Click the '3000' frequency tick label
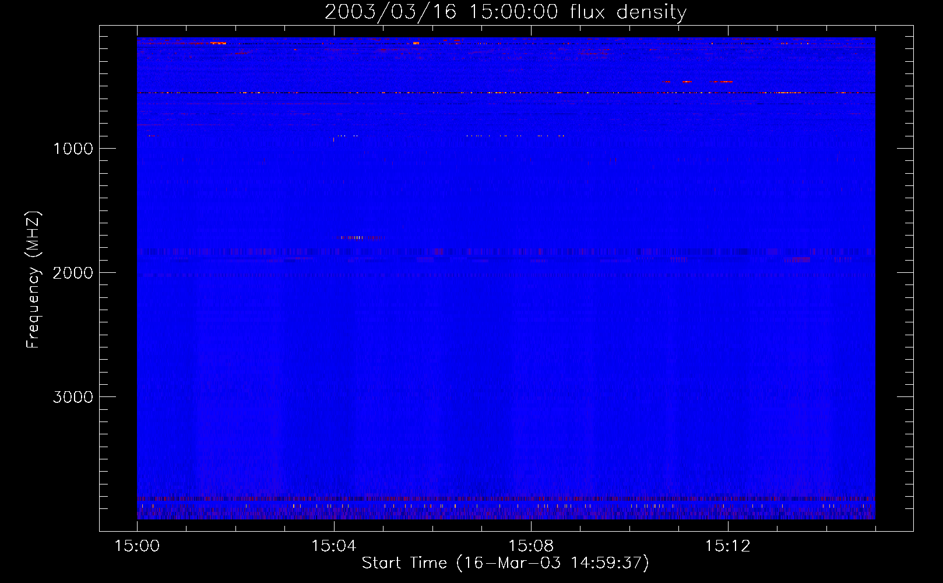The width and height of the screenshot is (943, 583). 73,397
